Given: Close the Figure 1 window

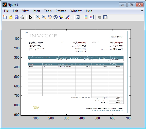Looking at the screenshot, I should 139,5.
